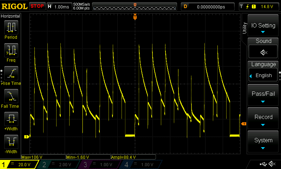The image size is (281, 169).
Task: Select the -Width measurement icon
Action: click(11, 142)
